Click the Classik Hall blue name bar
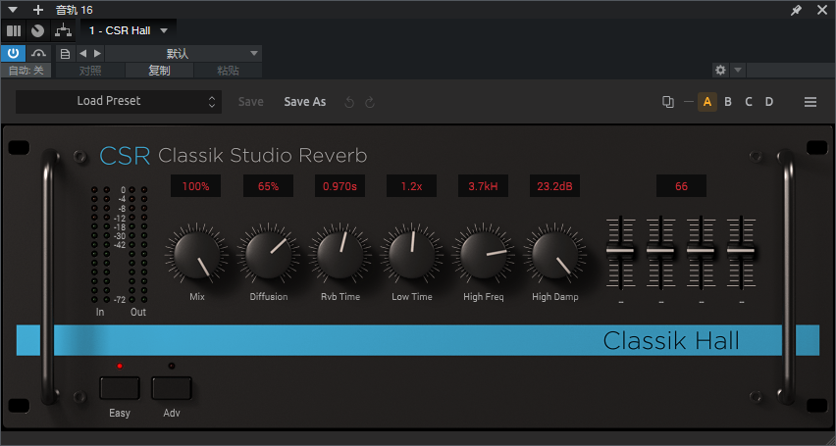The height and width of the screenshot is (446, 836). [417, 340]
